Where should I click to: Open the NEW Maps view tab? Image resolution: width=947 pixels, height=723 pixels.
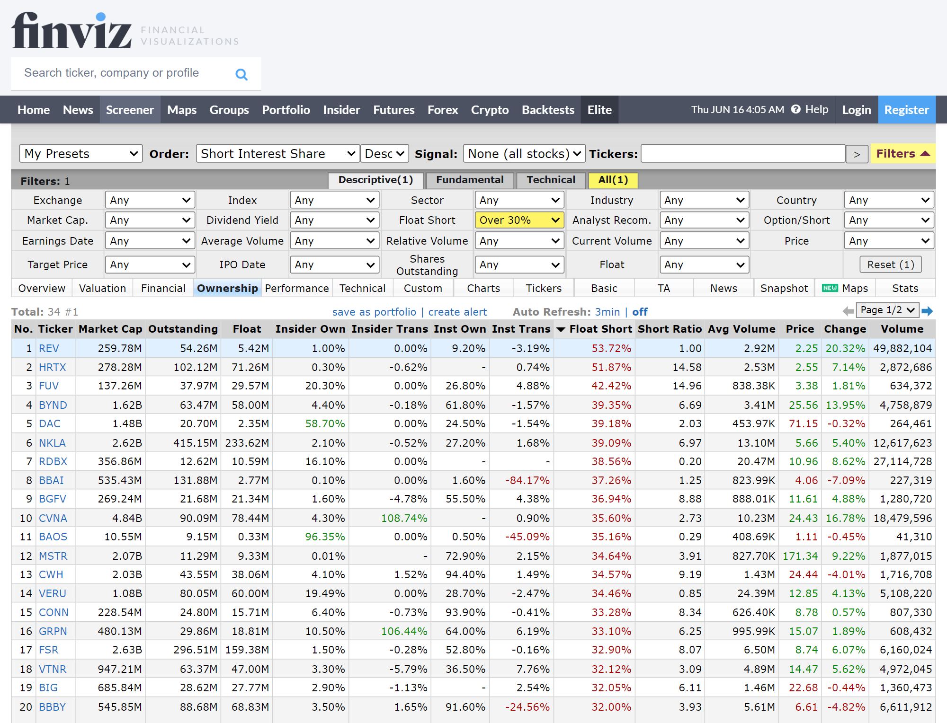point(845,288)
